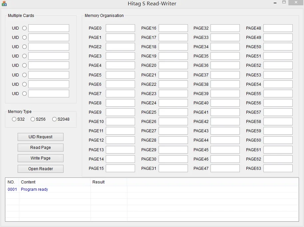Image resolution: width=304 pixels, height=227 pixels.
Task: Click the Write Page button
Action: click(41, 158)
